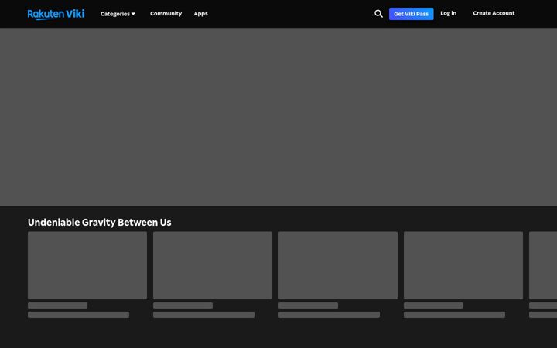Click title placeholder under first thumbnail
The height and width of the screenshot is (348, 557).
[57, 305]
